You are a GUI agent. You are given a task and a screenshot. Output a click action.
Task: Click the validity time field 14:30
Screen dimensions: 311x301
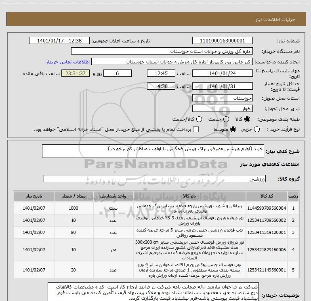pyautogui.click(x=161, y=86)
